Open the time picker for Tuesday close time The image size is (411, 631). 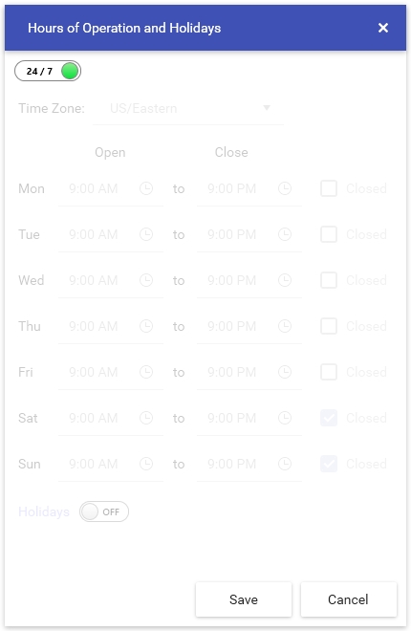(285, 234)
